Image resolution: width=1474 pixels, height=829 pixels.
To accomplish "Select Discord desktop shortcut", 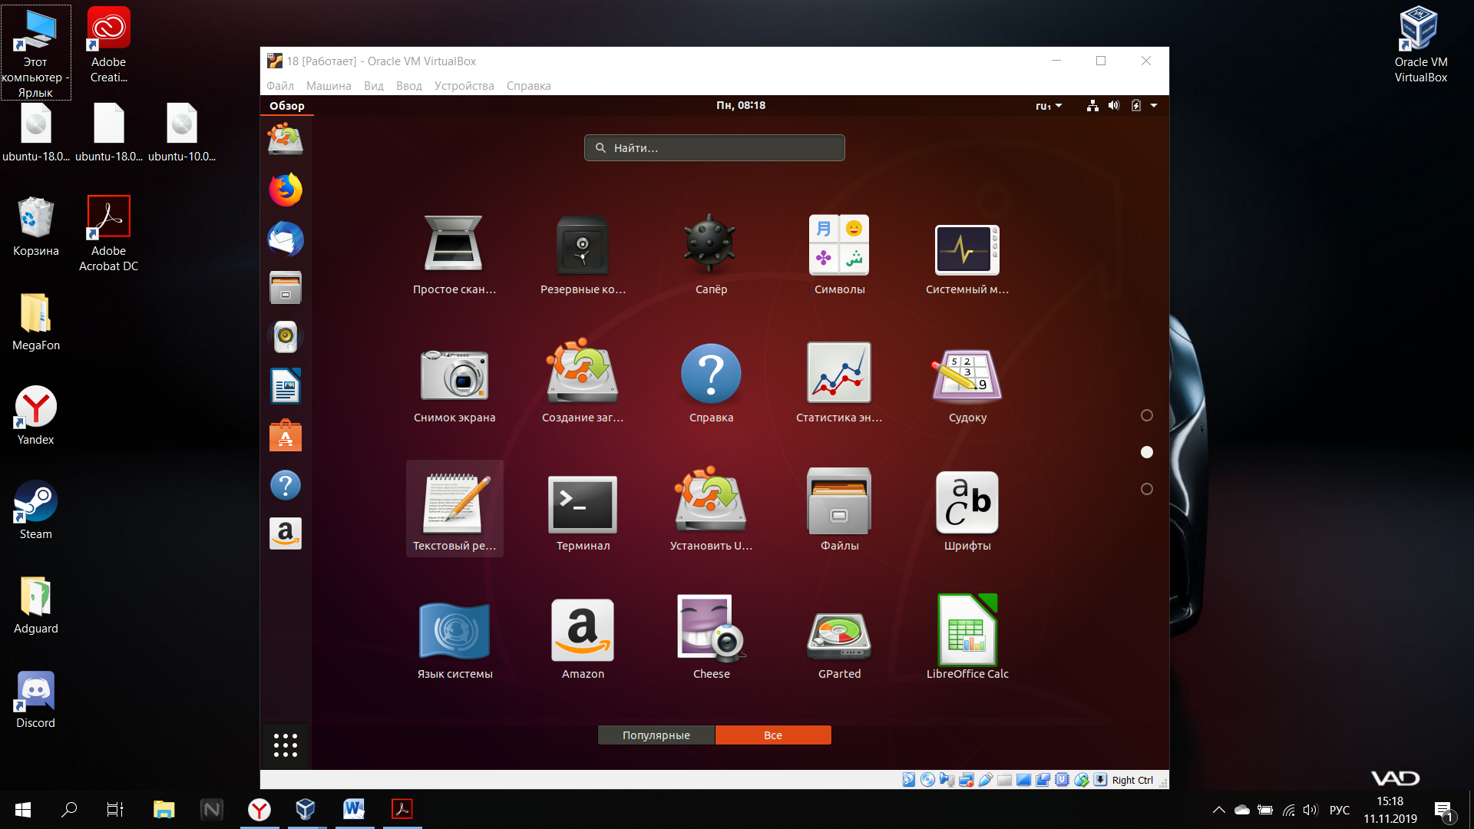I will [35, 699].
